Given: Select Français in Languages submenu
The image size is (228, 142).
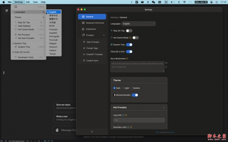Looking at the screenshot, I should pos(54,29).
